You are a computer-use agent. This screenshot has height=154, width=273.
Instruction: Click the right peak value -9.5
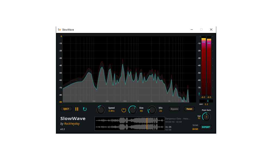pos(209,97)
